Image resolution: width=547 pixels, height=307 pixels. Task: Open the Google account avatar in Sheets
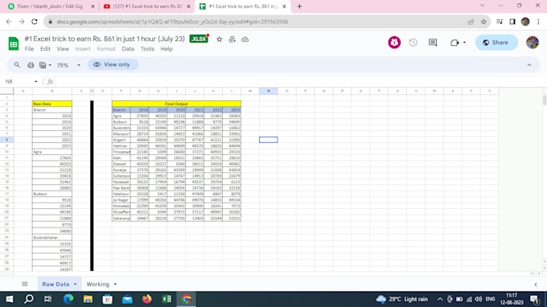tap(533, 43)
